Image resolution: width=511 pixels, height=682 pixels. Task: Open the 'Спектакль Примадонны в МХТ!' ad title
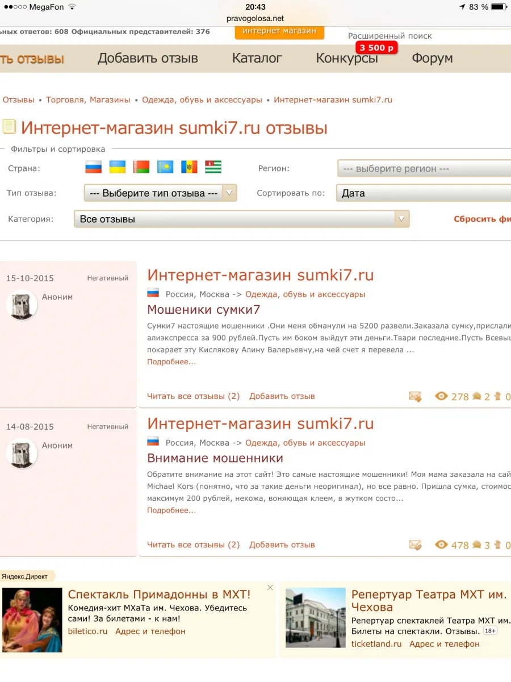pos(159,595)
